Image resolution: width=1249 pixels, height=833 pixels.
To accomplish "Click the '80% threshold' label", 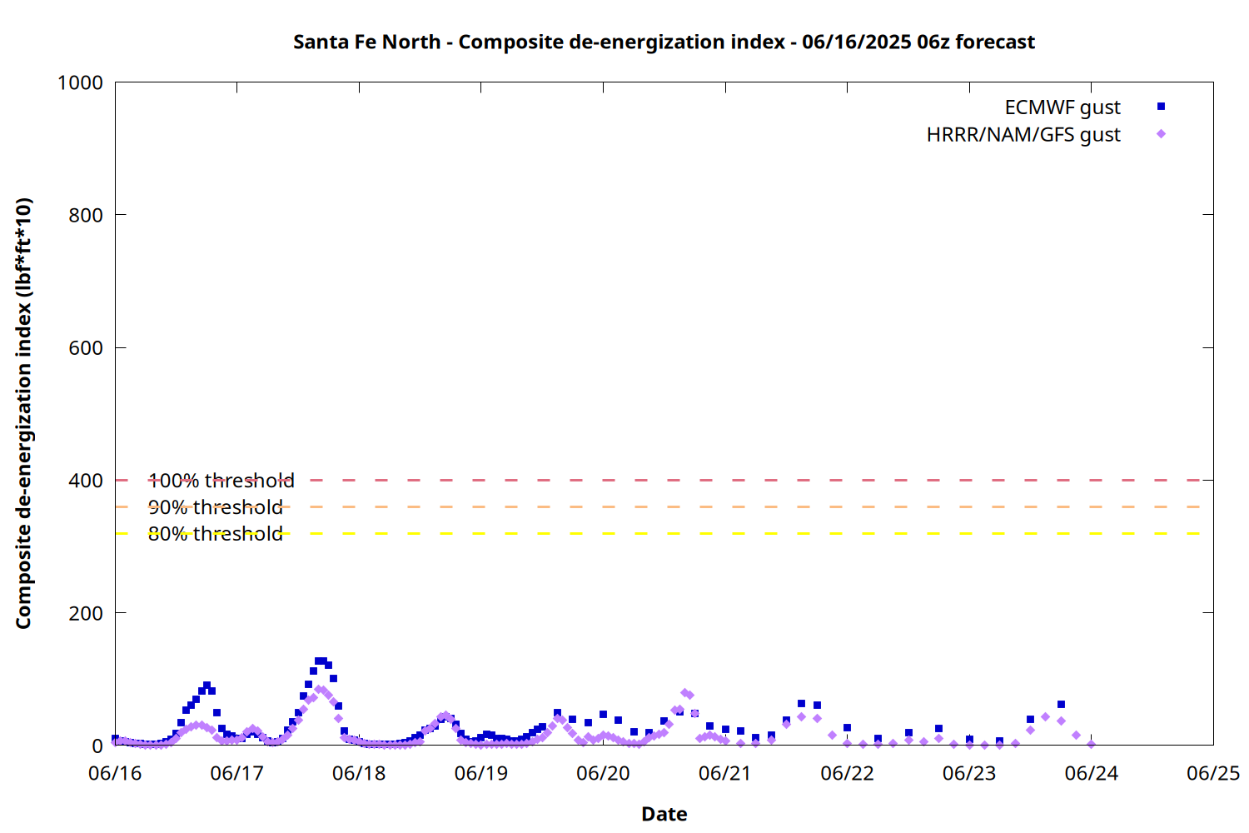I will point(216,534).
